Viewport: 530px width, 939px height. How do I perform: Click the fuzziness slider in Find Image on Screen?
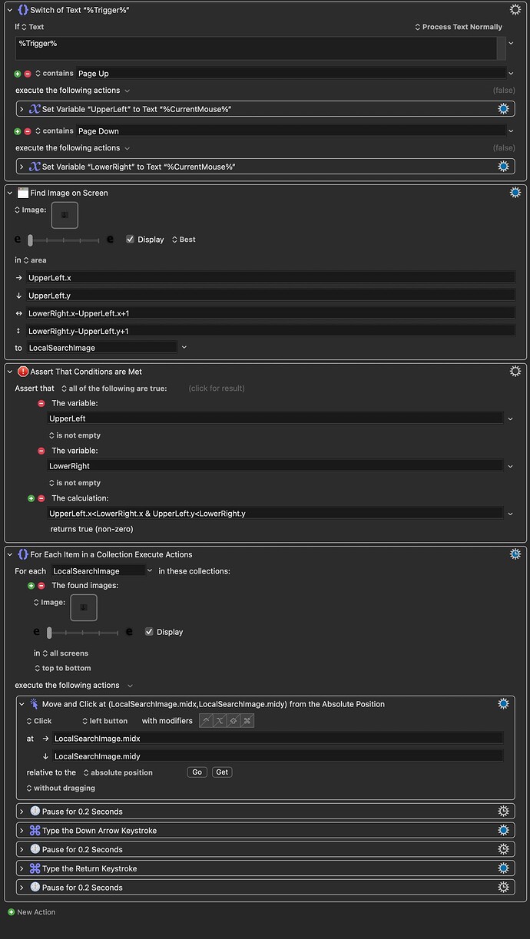click(x=65, y=240)
